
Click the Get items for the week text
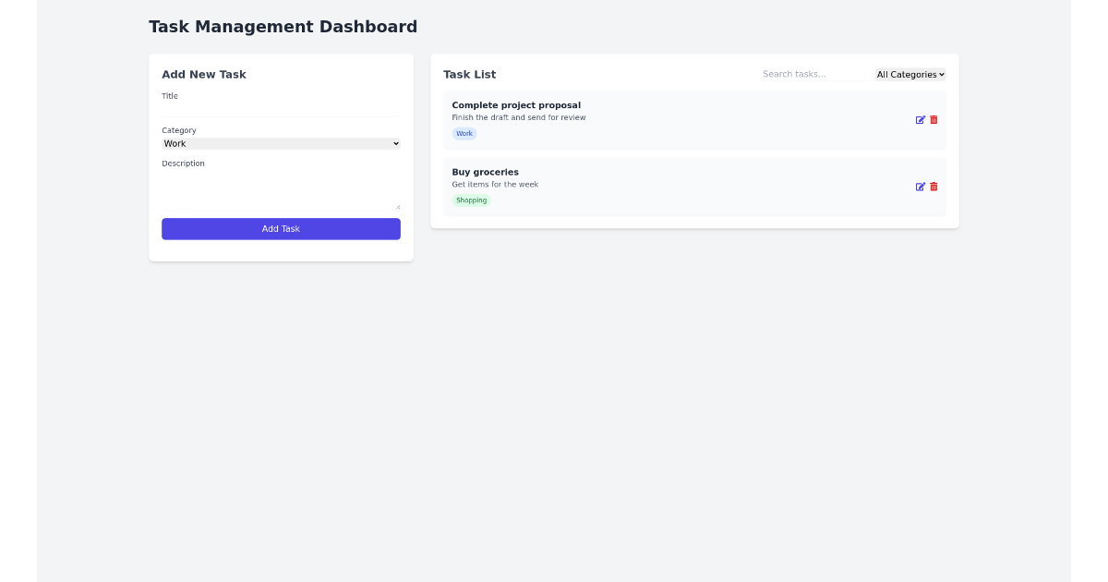pos(495,184)
